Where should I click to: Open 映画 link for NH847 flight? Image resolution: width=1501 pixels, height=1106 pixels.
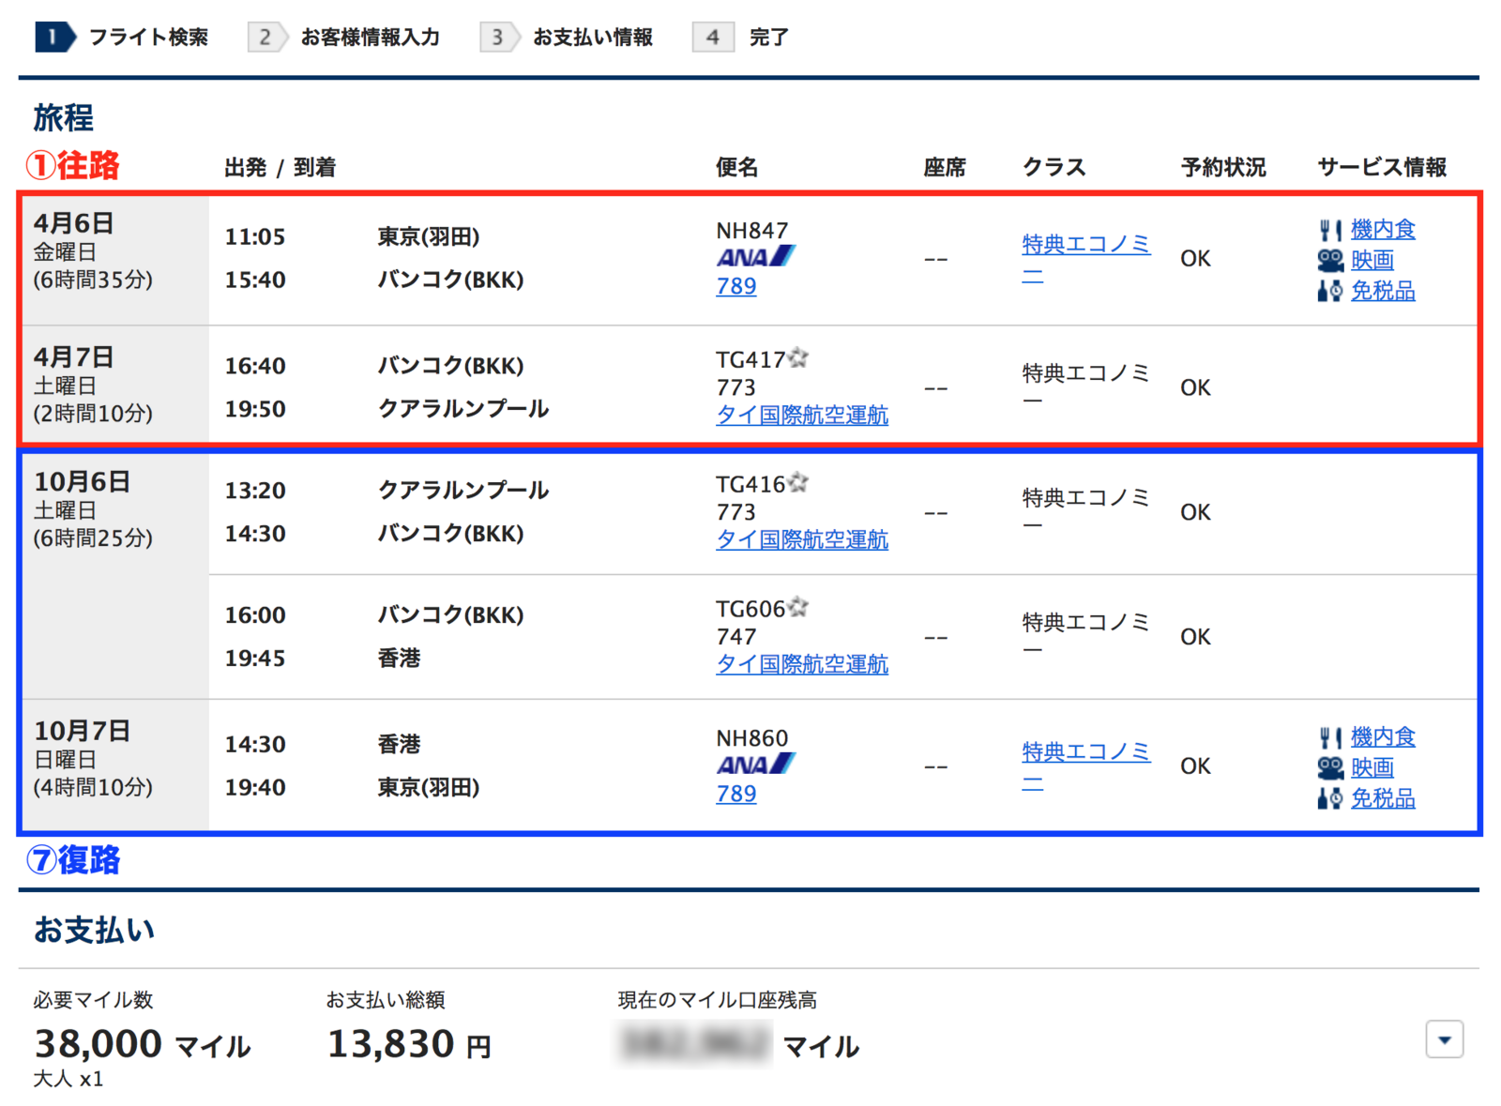(1372, 260)
